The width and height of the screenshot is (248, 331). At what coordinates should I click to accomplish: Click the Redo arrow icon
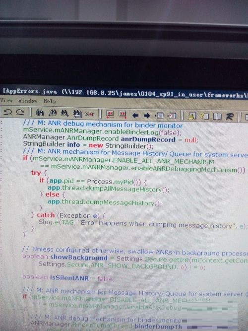tap(20, 112)
